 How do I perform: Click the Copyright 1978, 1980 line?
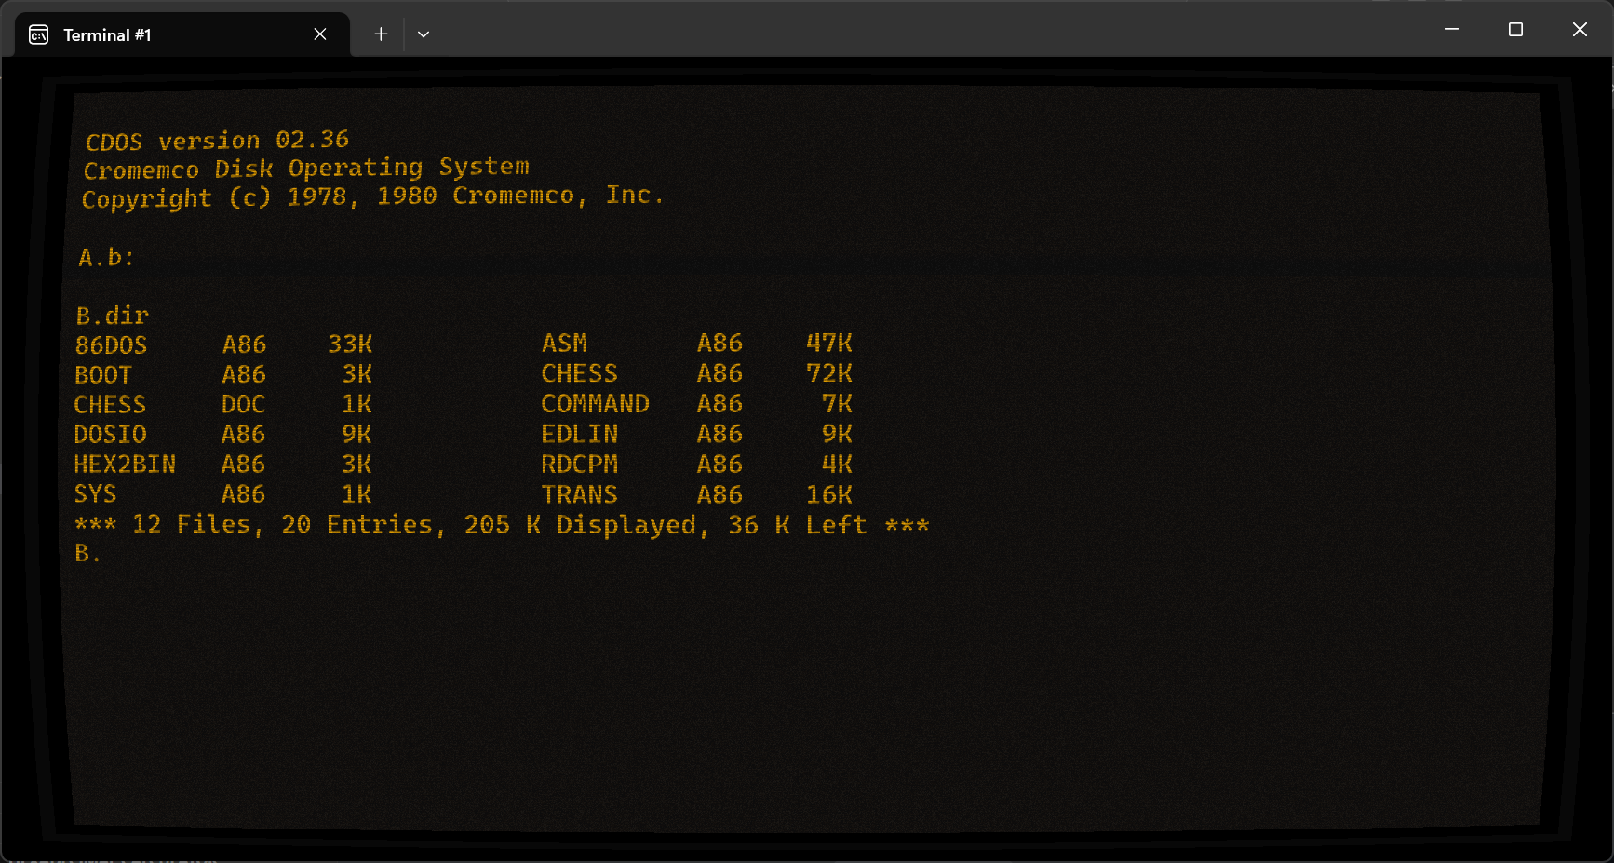click(x=372, y=197)
